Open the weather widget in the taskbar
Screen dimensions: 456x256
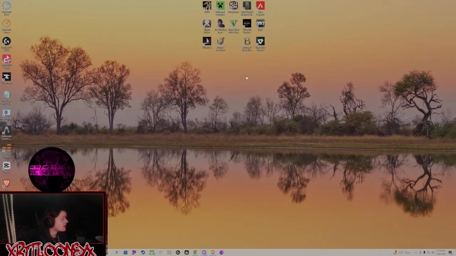pyautogui.click(x=402, y=252)
